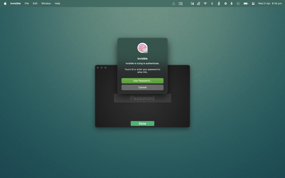Viewport: 285px width, 178px height.
Task: Focus the Password input field
Action: (142, 98)
